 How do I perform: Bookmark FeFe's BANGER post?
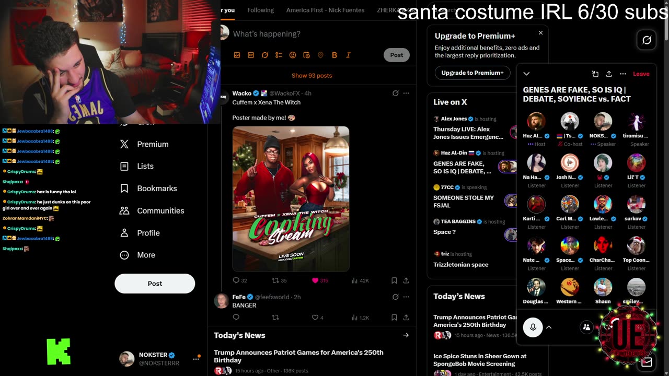click(394, 318)
